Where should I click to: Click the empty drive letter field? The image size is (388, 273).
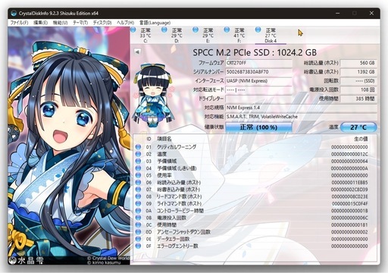[258, 99]
